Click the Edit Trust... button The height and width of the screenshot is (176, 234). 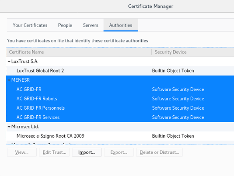(x=54, y=152)
